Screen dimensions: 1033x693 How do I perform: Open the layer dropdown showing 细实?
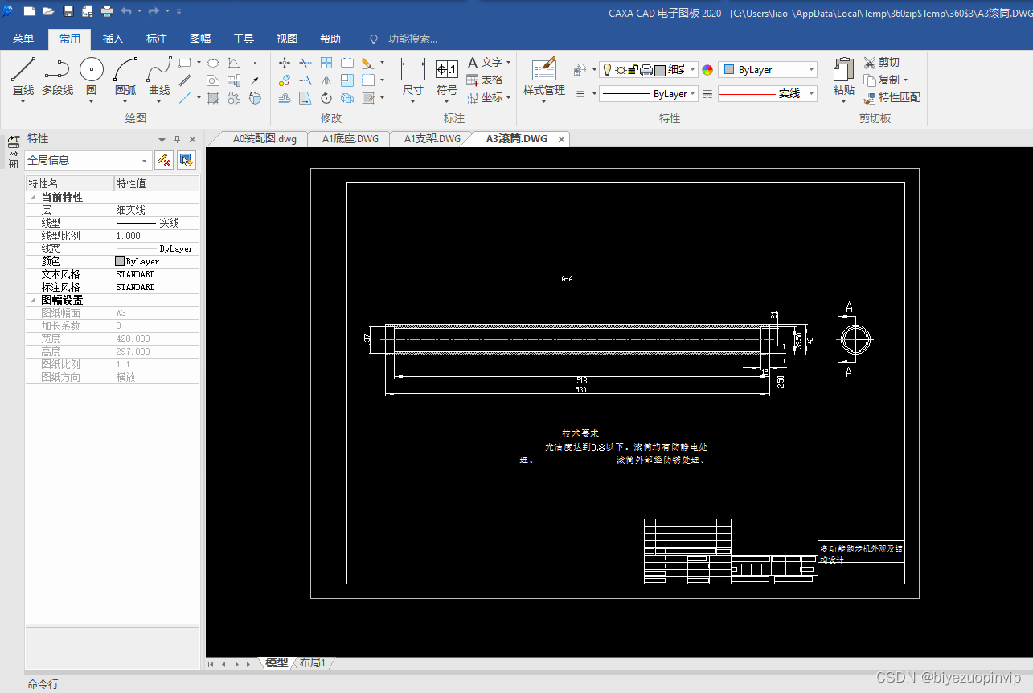(647, 70)
